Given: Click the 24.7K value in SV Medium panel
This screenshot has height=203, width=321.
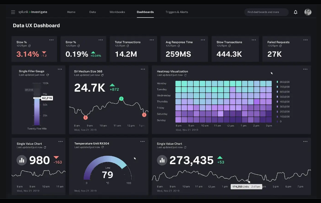Looking at the screenshot, I should pyautogui.click(x=90, y=88).
